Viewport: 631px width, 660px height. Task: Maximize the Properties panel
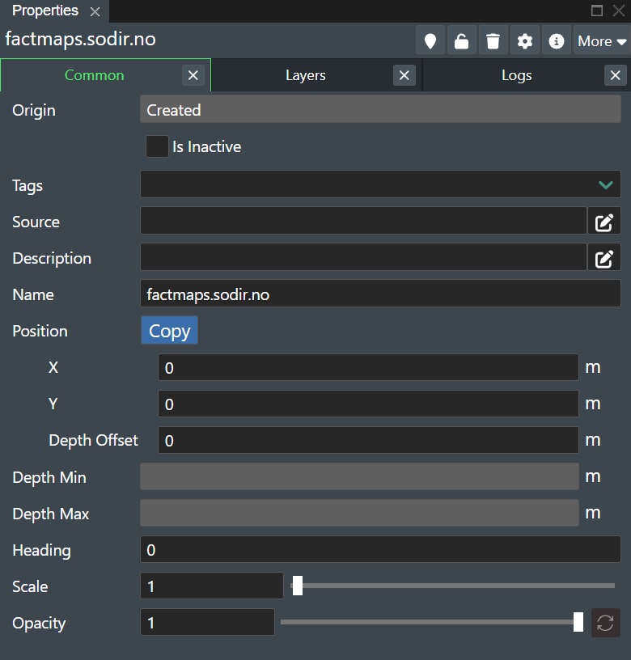tap(597, 11)
